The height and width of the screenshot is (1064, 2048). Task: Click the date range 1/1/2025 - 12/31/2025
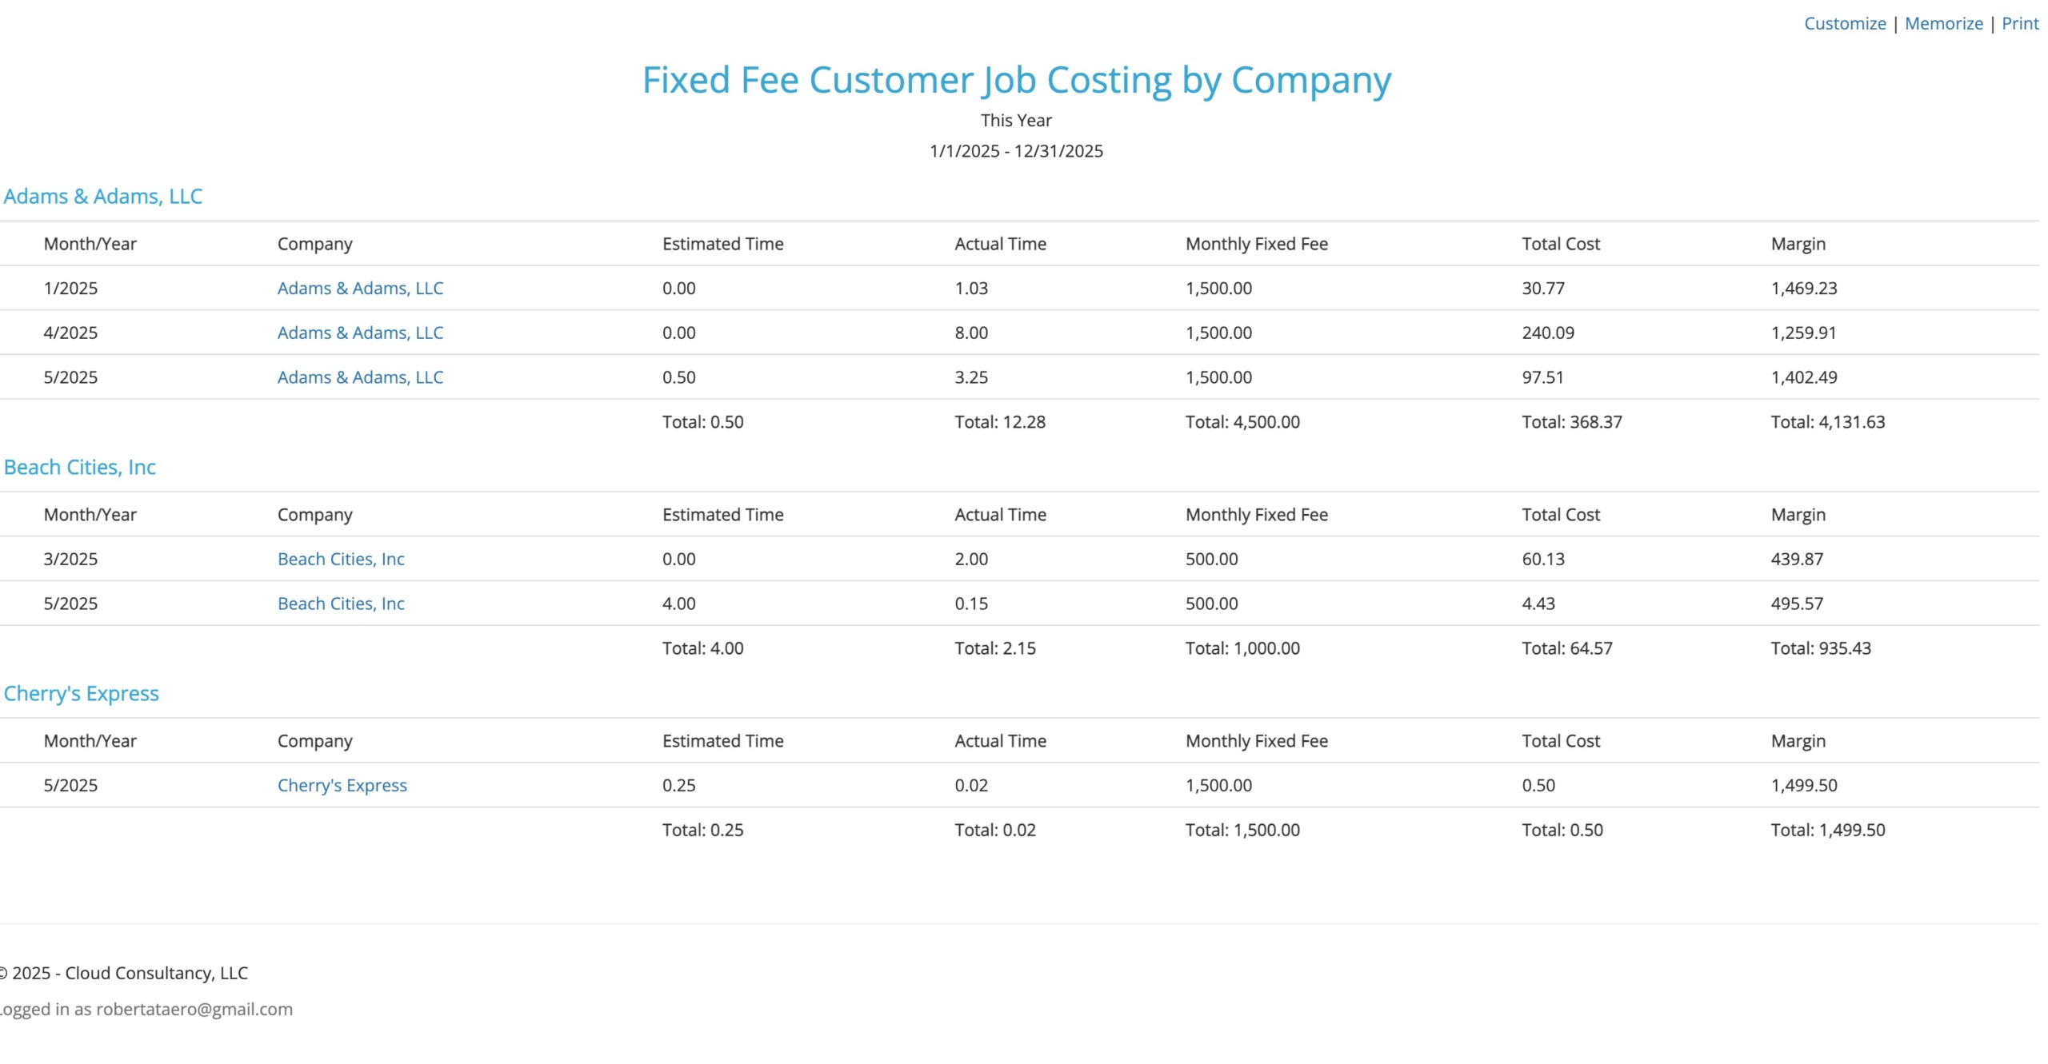coord(1016,151)
